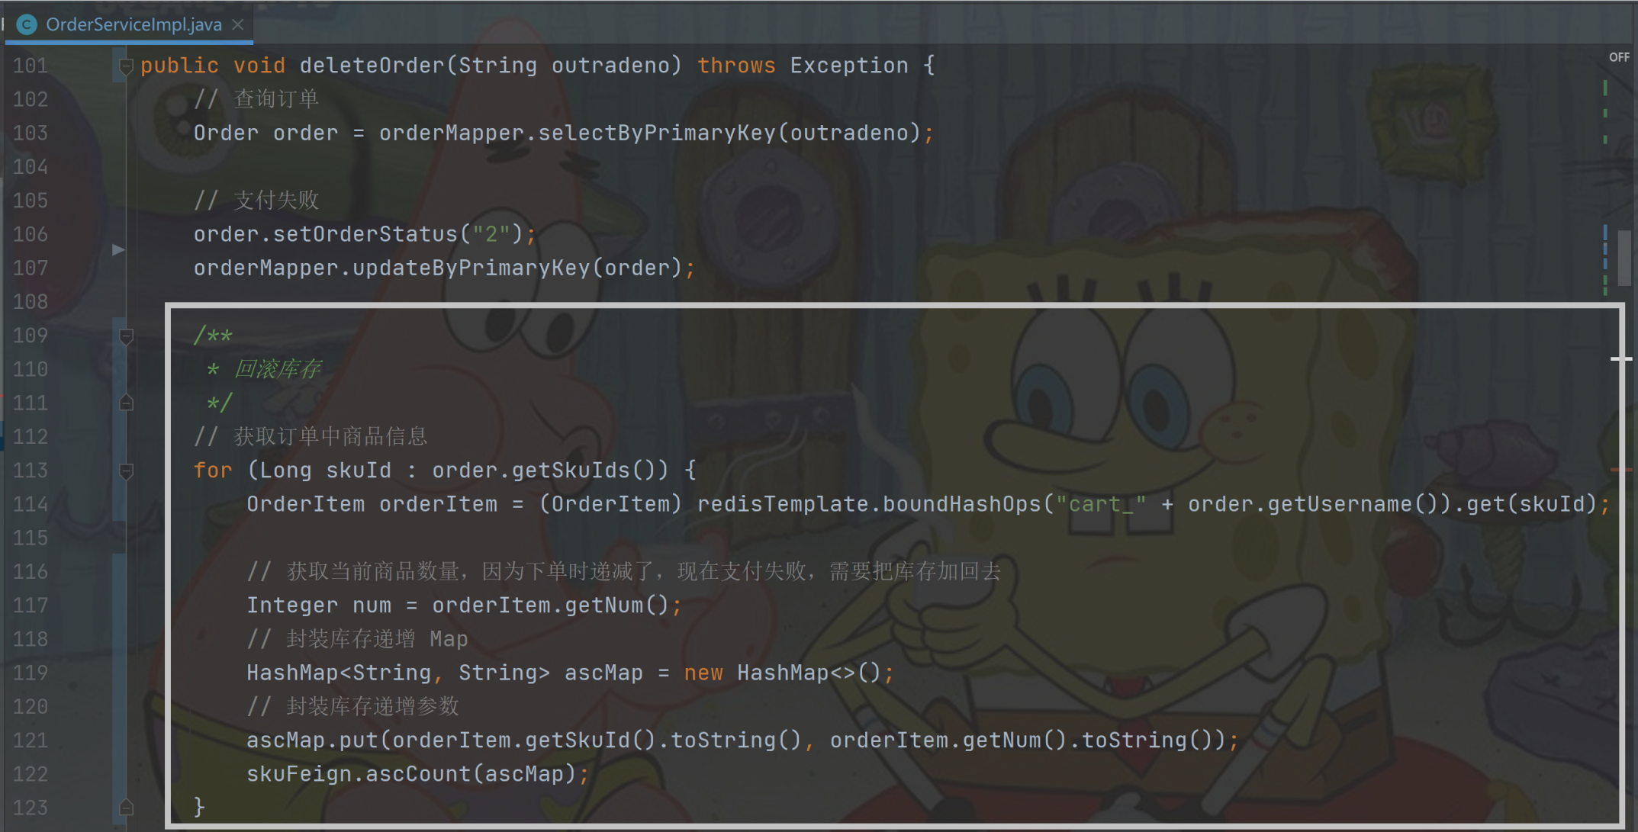Click boundHashOps on line 114
Screen dimensions: 1638x832
pos(962,504)
